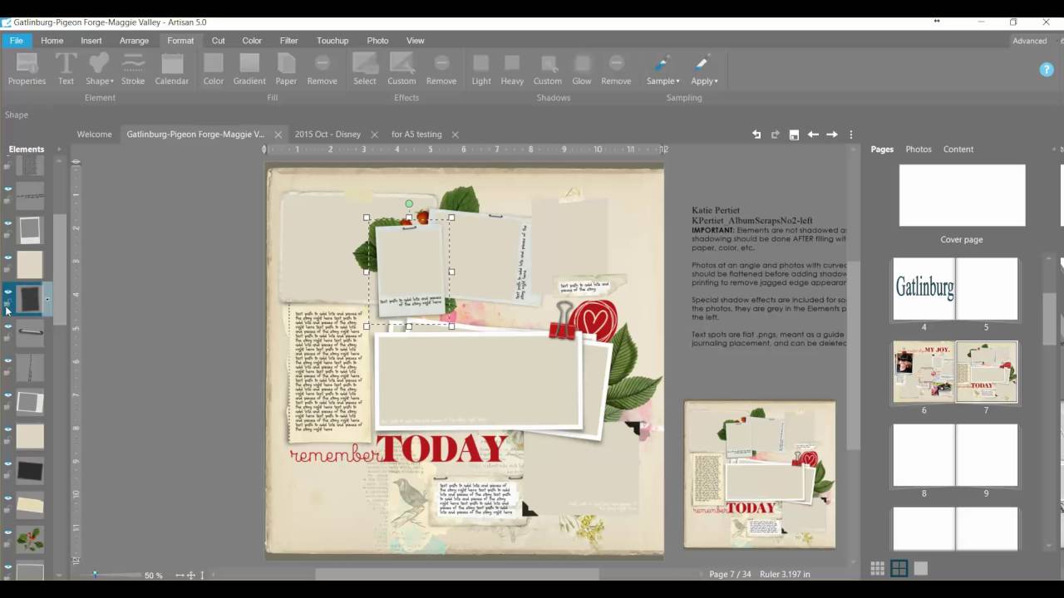Open the Content panel tab
Image resolution: width=1064 pixels, height=598 pixels.
click(x=958, y=149)
